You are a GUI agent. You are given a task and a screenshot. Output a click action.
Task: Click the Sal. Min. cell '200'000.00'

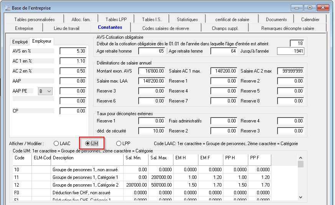tap(136, 185)
